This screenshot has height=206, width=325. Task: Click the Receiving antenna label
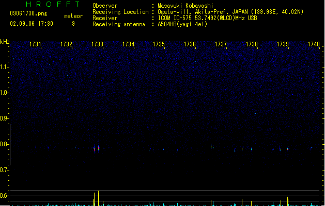[x=119, y=24]
